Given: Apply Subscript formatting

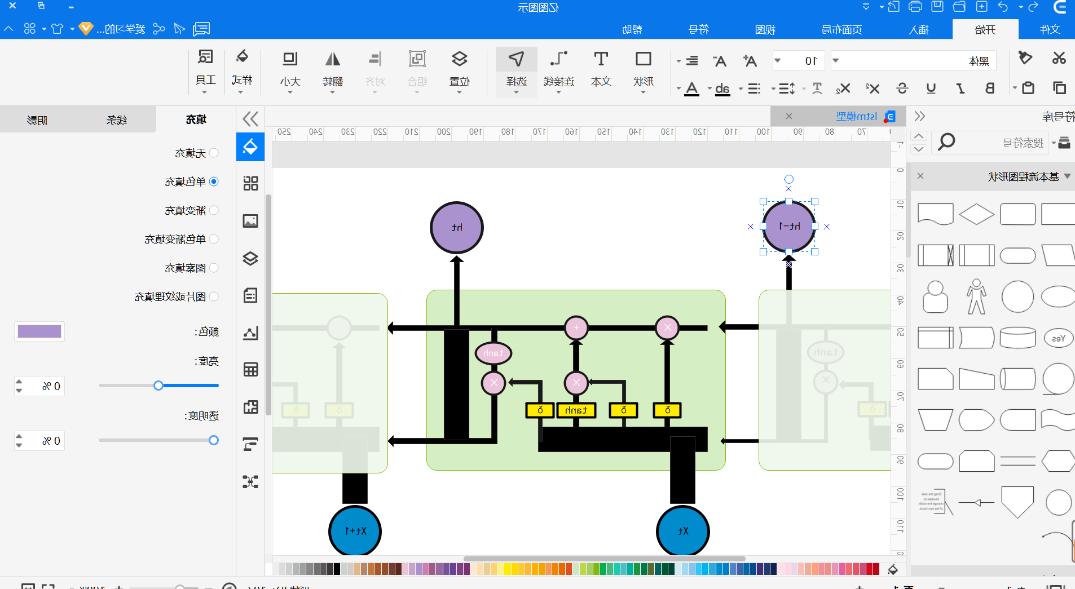Looking at the screenshot, I should pos(843,88).
